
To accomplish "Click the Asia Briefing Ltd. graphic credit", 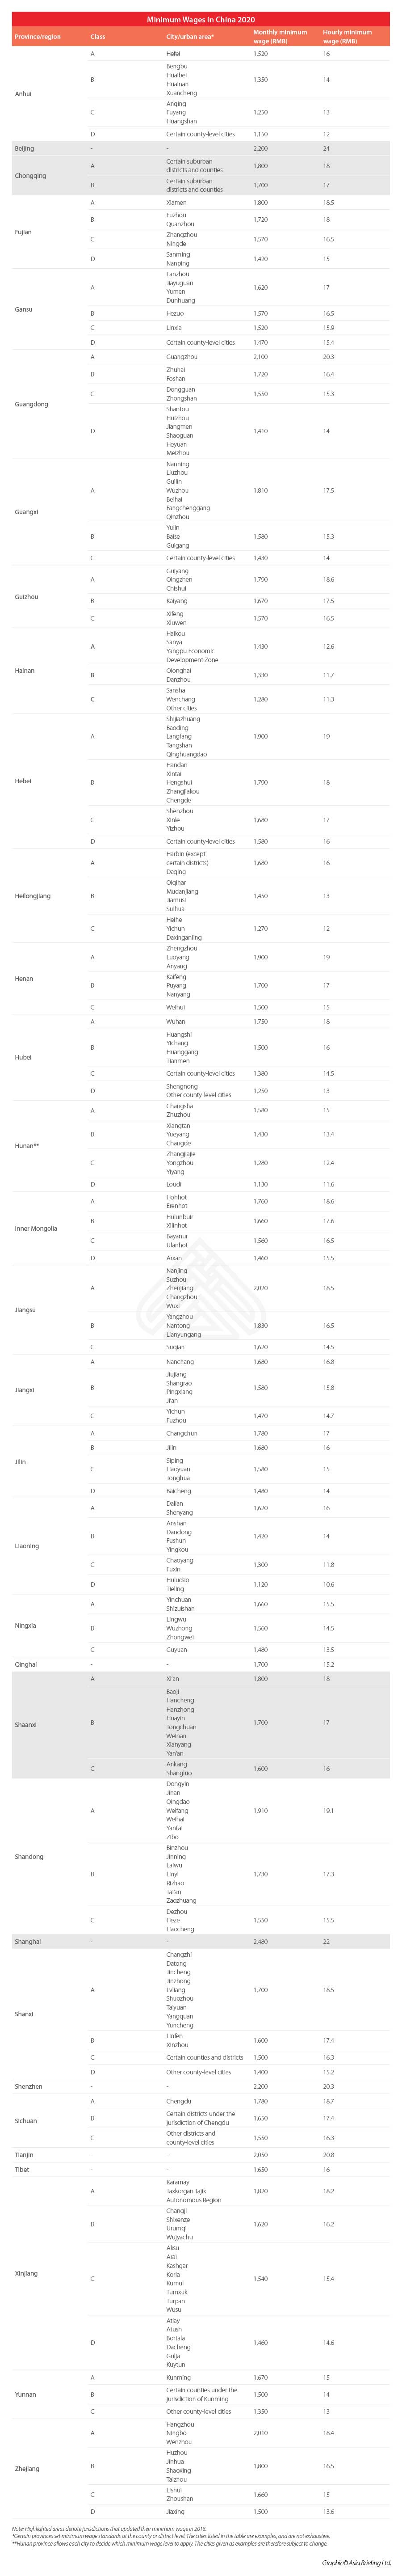I will tap(356, 2562).
